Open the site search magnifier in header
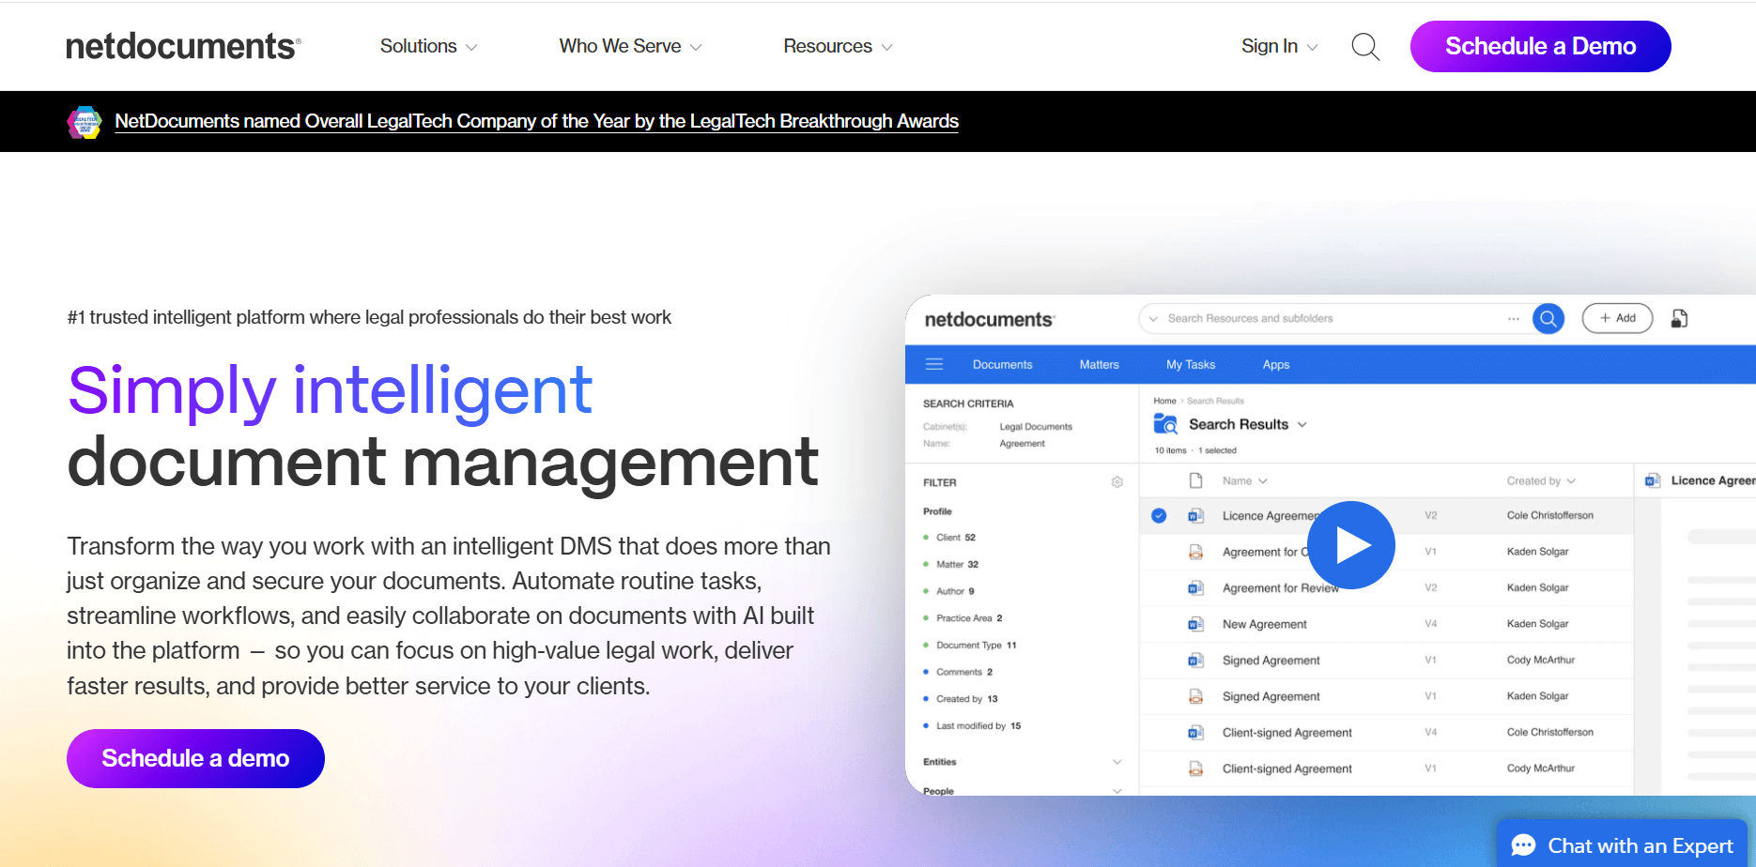Image resolution: width=1756 pixels, height=867 pixels. click(1365, 46)
